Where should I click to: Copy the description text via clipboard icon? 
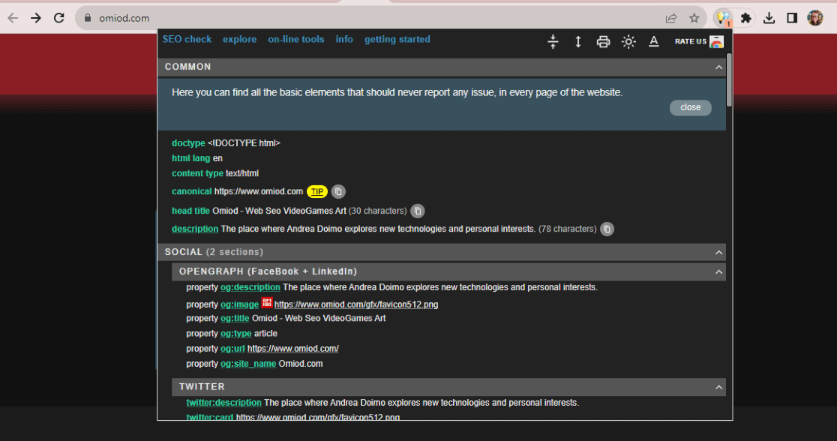(x=607, y=229)
